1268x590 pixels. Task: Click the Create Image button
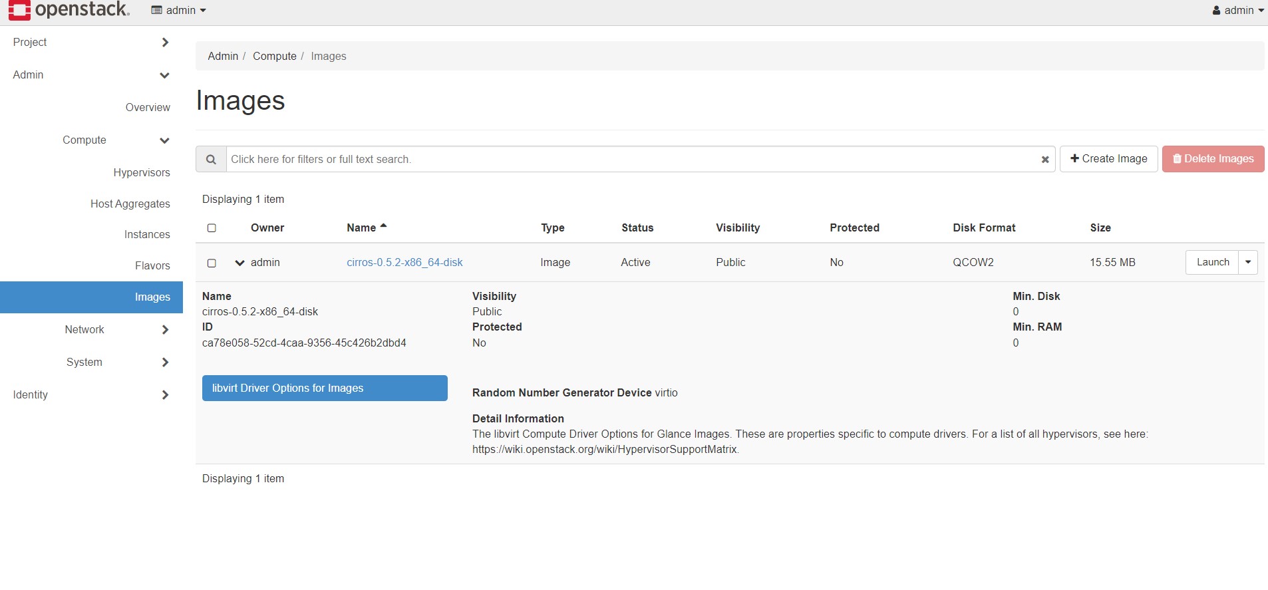coord(1108,159)
